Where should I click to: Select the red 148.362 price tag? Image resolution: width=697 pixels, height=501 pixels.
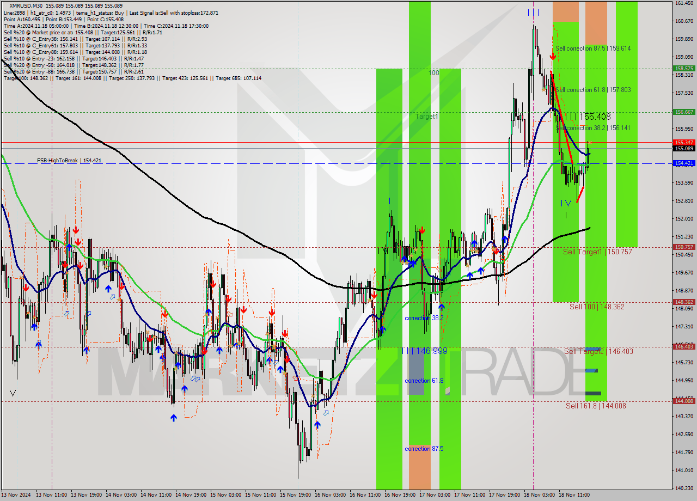[x=684, y=302]
